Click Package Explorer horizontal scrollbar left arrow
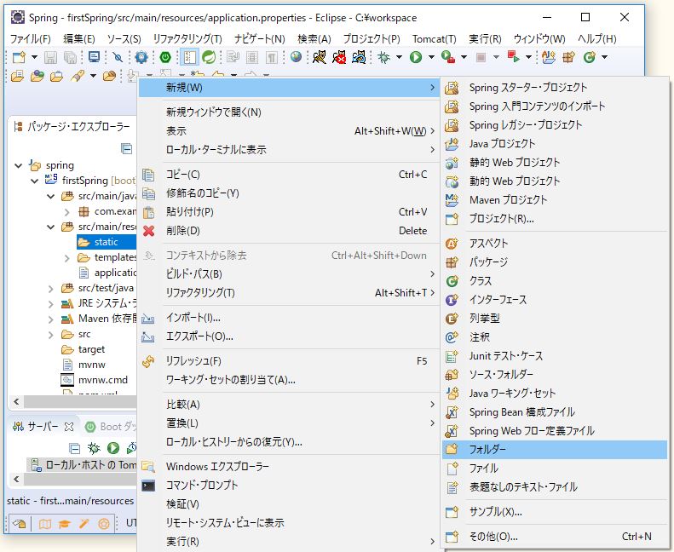Image resolution: width=674 pixels, height=552 pixels. (16, 402)
